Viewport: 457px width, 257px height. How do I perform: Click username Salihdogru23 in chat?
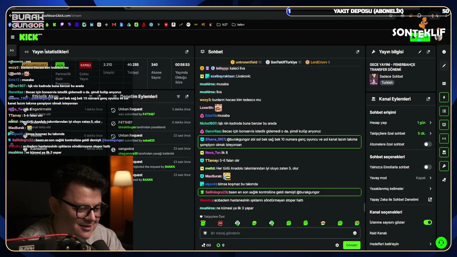(x=216, y=192)
